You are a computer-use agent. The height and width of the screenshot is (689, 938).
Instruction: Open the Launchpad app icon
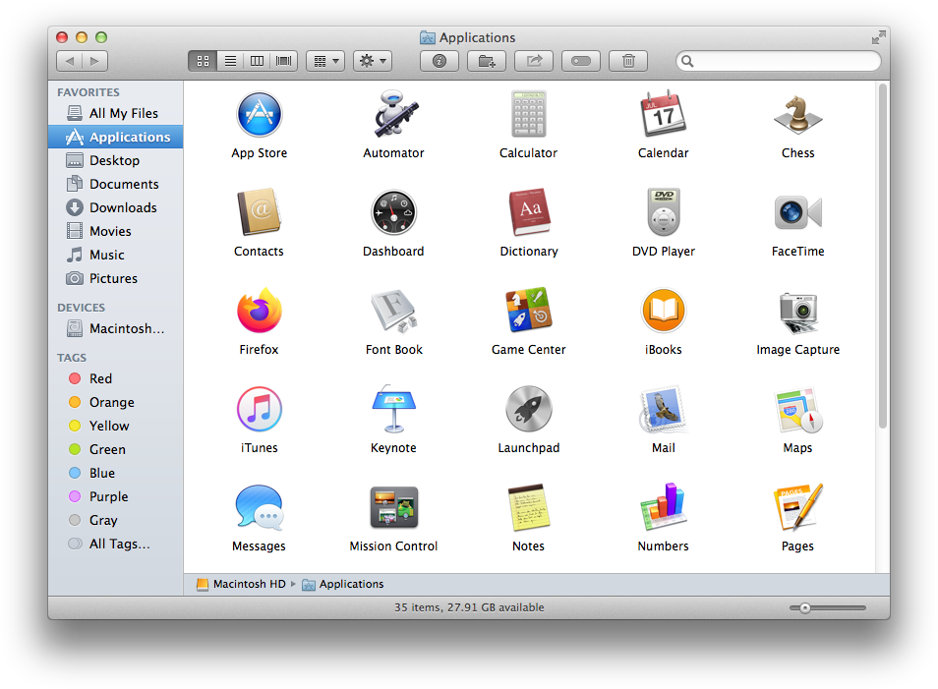tap(528, 411)
